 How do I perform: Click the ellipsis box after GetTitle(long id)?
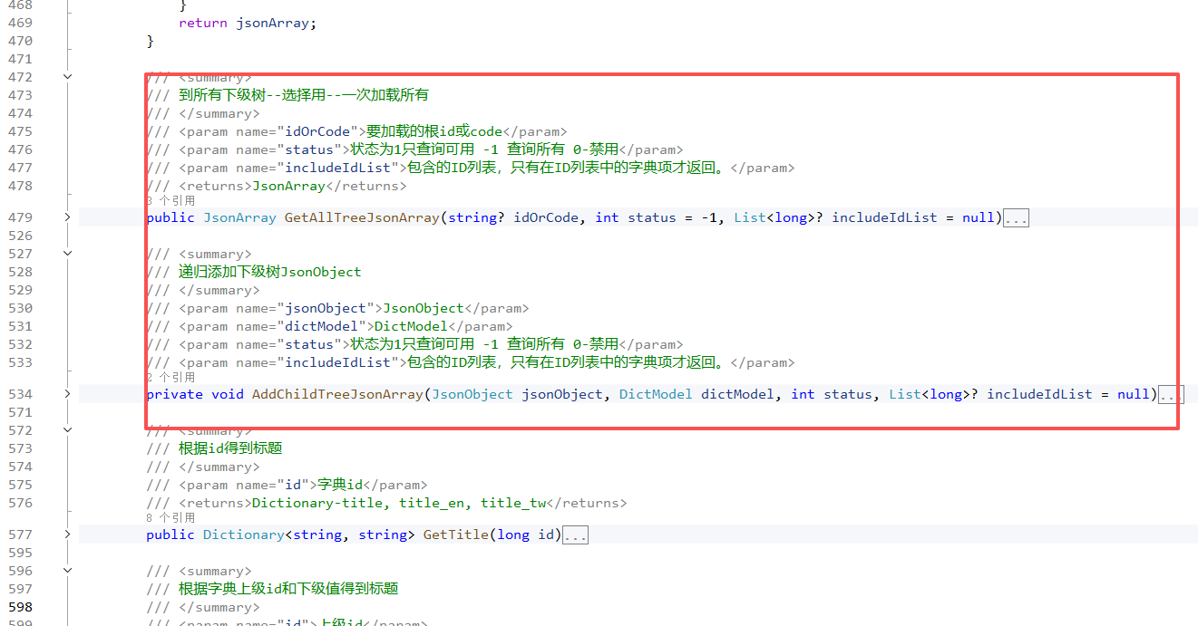(575, 535)
